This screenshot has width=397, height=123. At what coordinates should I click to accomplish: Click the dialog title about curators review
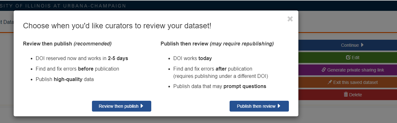(117, 26)
